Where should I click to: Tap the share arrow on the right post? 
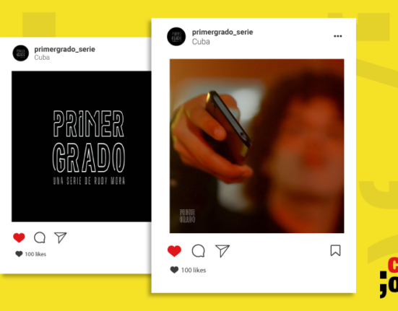222,250
